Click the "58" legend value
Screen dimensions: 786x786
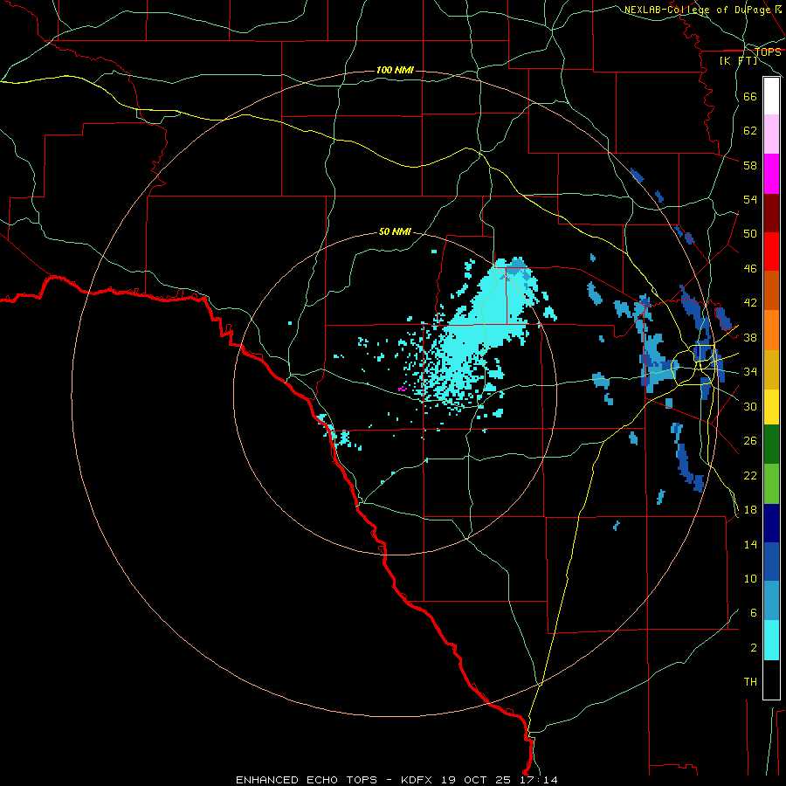click(750, 165)
